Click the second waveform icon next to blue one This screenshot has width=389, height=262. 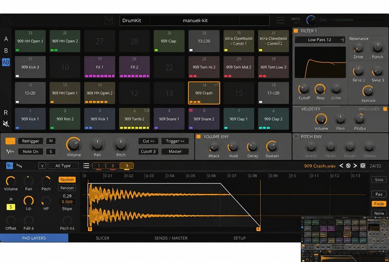click(x=19, y=165)
